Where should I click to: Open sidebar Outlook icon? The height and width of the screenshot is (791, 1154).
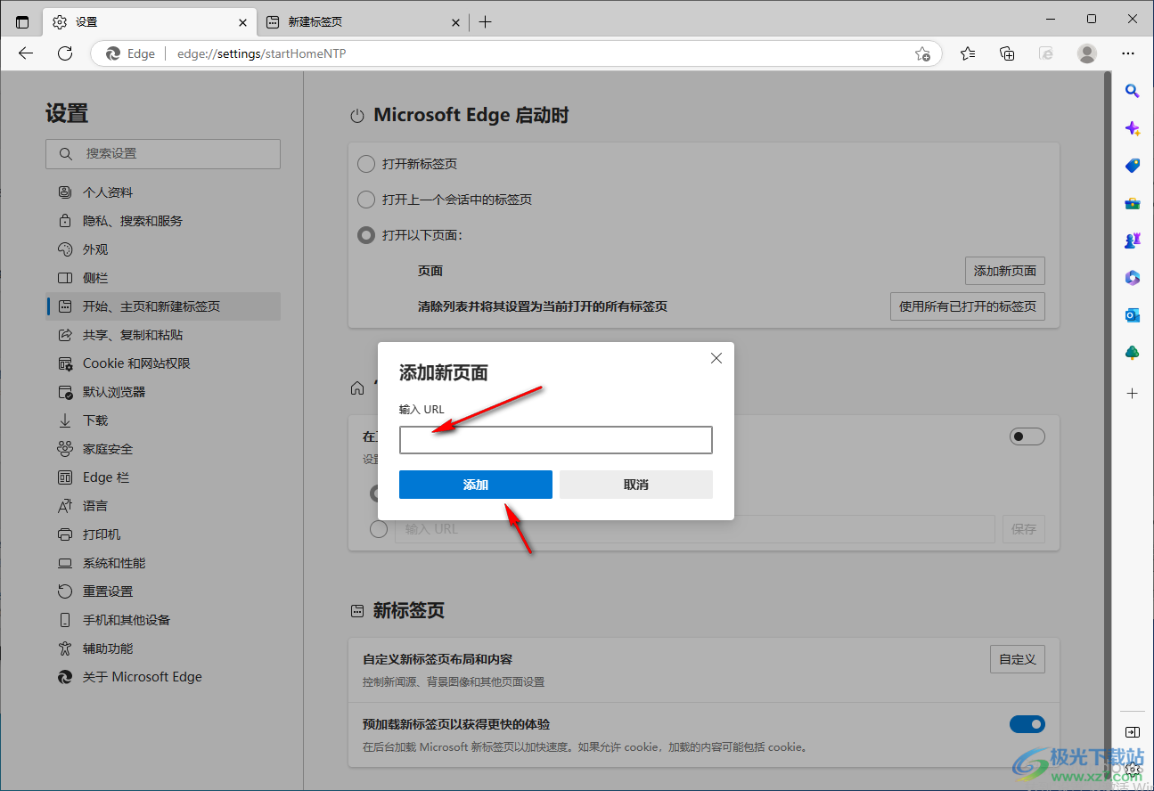(x=1133, y=315)
